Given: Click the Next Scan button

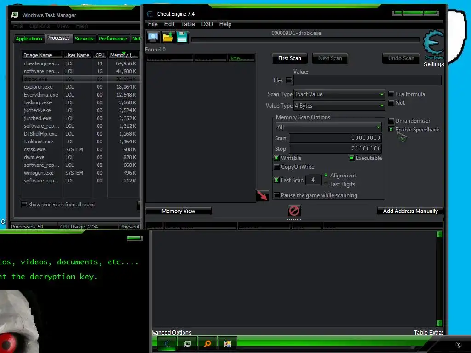Looking at the screenshot, I should click(330, 58).
